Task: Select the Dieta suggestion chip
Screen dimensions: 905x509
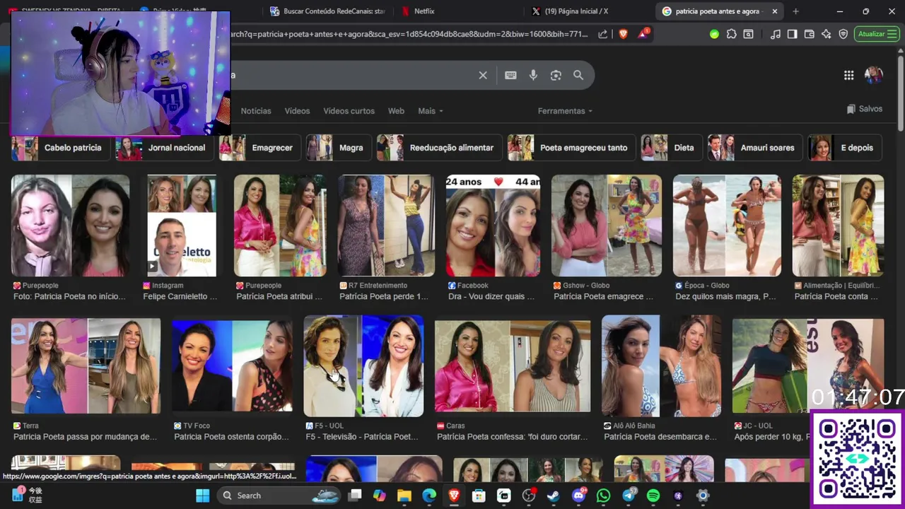Action: (x=671, y=148)
